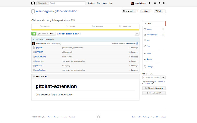Click the yellow language bar

[86, 30]
